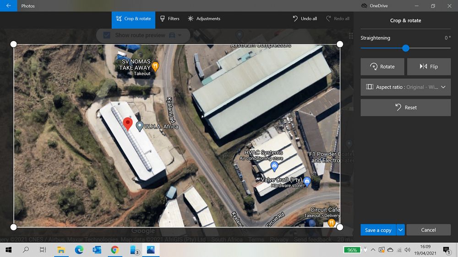
Task: Click the top-left crop corner handle
Action: pyautogui.click(x=13, y=44)
